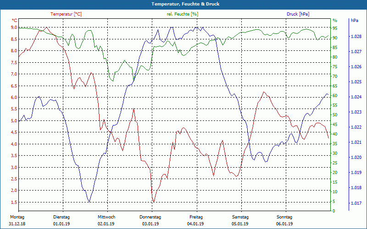The image size is (367, 229).
Task: Click the '01.01.19' date label
Action: (61, 224)
